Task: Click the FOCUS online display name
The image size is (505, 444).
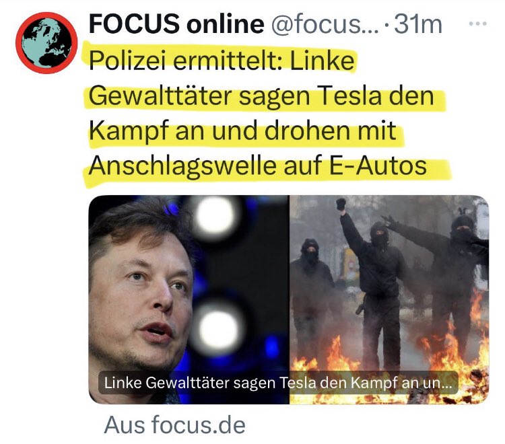Action: coord(176,24)
